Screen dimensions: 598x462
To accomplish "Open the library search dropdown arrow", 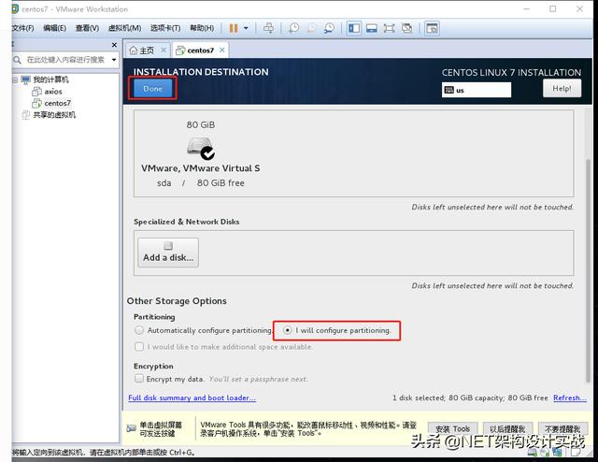I will click(x=114, y=60).
